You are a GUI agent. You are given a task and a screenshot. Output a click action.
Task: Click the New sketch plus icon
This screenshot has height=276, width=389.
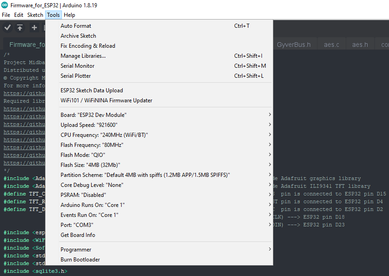tap(34, 27)
